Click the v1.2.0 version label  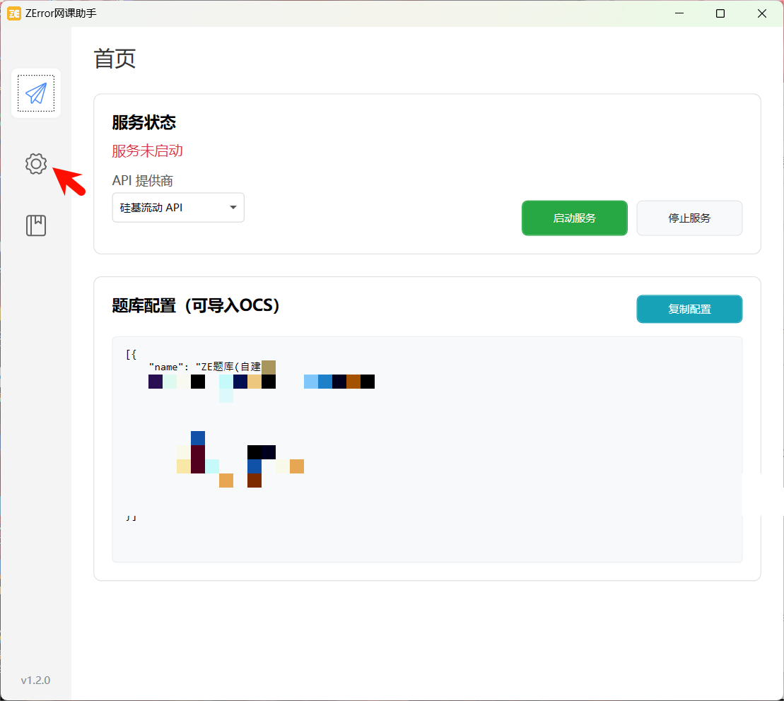(35, 680)
